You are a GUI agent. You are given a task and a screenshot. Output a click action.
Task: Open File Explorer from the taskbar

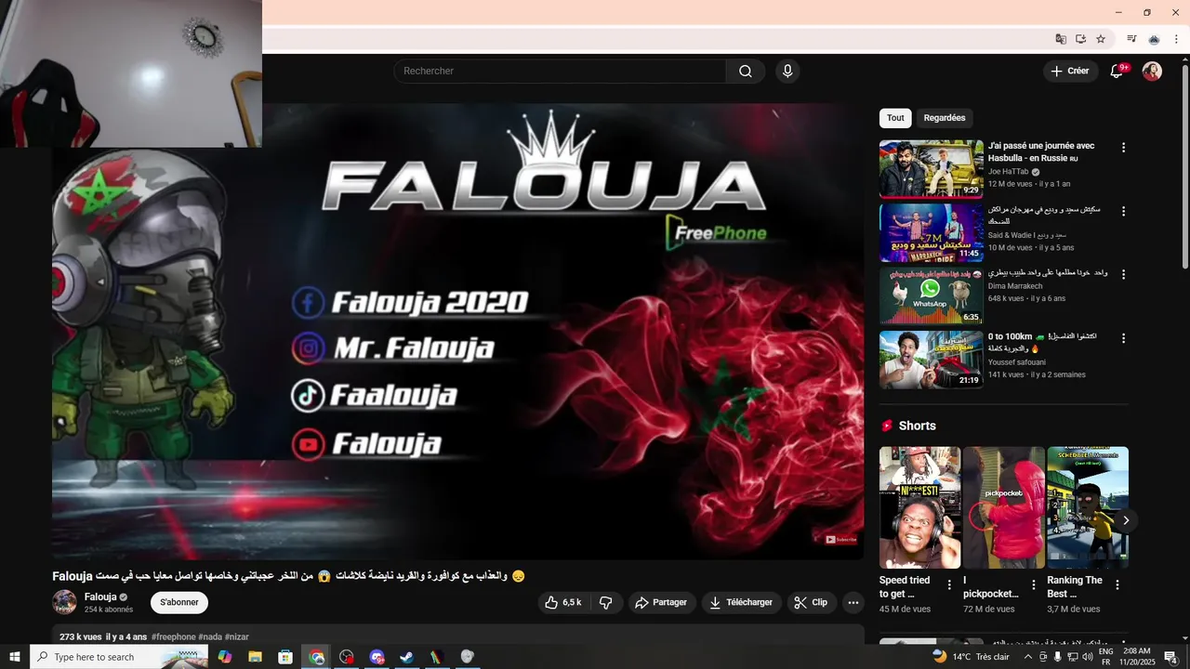click(255, 657)
